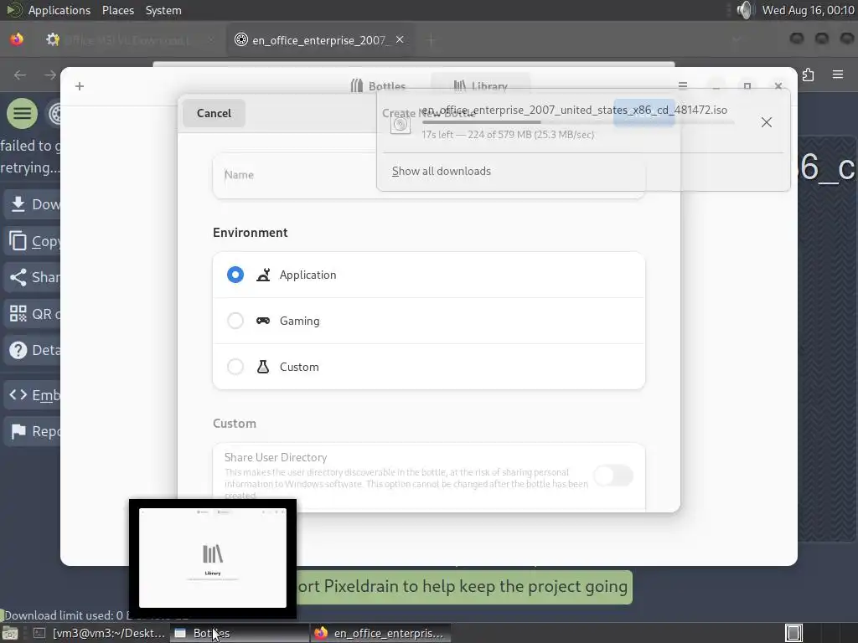This screenshot has height=643, width=858.
Task: Switch to Bottles in the taskbar
Action: (x=239, y=633)
